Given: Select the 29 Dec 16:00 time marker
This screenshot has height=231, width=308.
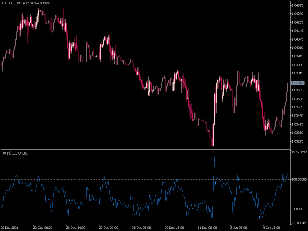Looking at the screenshot, I should coord(174,228).
